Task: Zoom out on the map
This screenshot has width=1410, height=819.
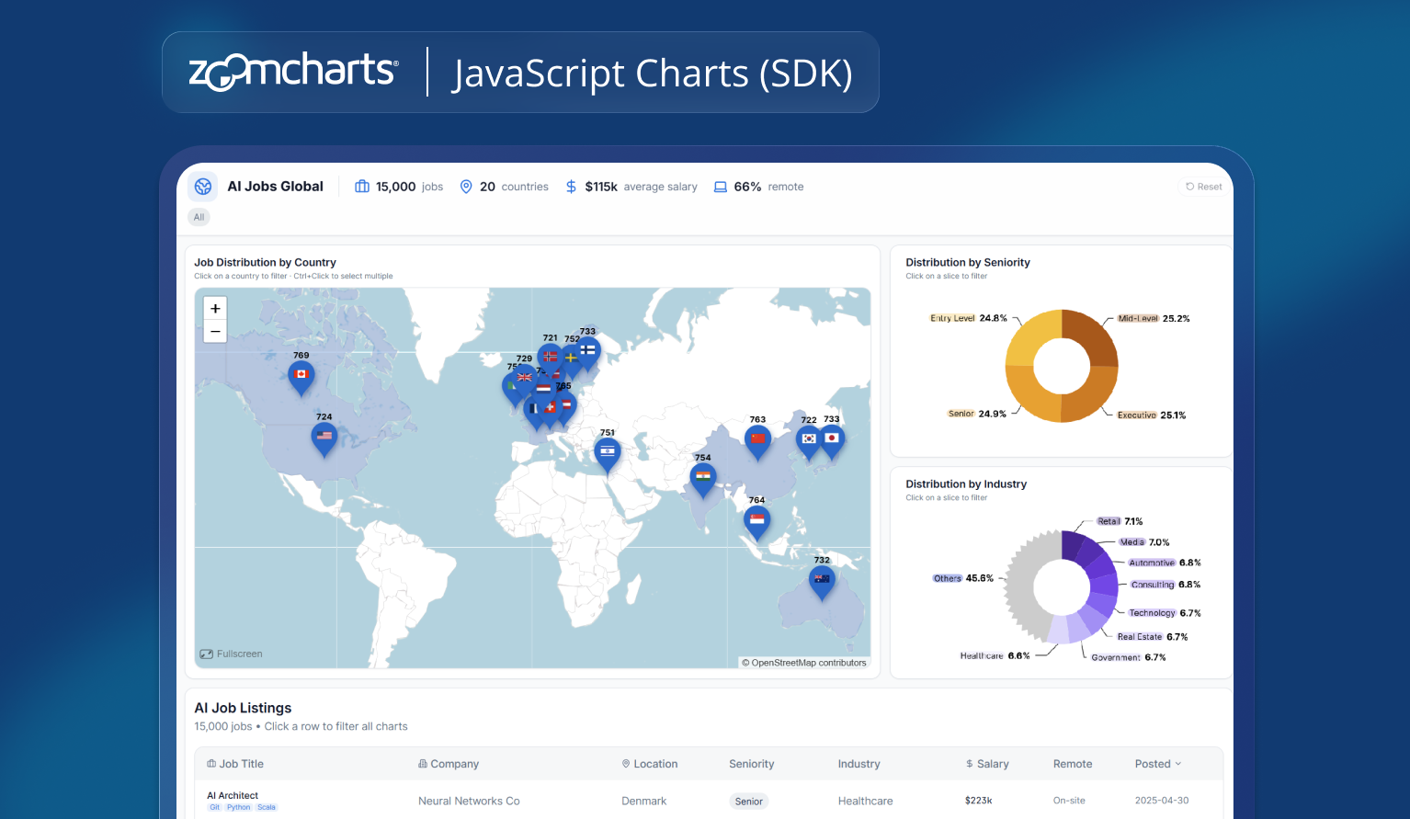Action: [x=215, y=332]
